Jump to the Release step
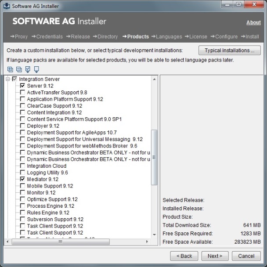Image resolution: width=267 pixels, height=267 pixels. pos(78,36)
